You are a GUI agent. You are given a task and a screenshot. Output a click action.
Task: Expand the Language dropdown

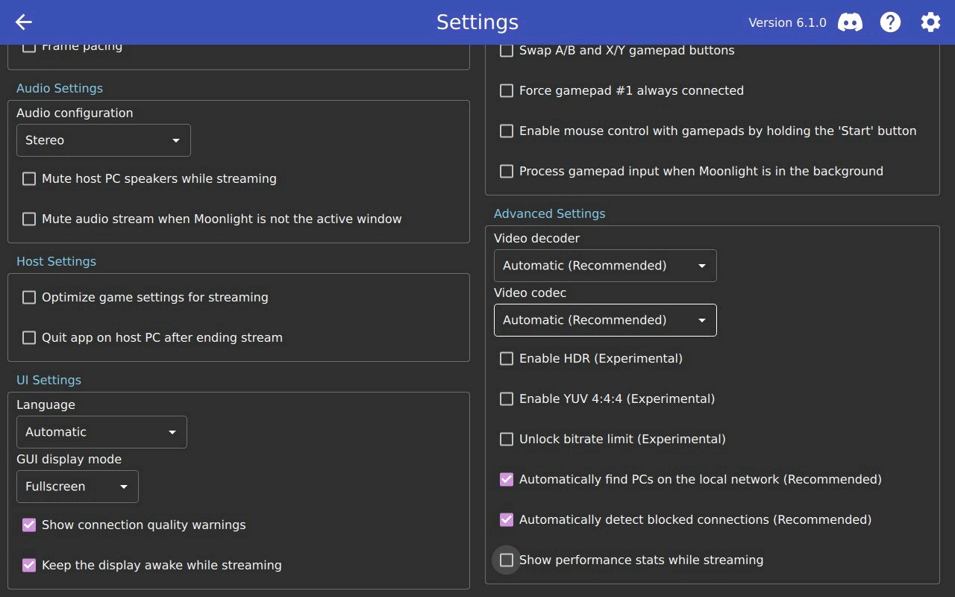[101, 432]
